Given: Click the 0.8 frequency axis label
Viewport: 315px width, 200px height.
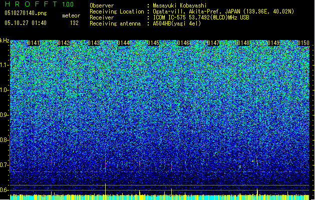Looking at the screenshot, I should pyautogui.click(x=5, y=140).
